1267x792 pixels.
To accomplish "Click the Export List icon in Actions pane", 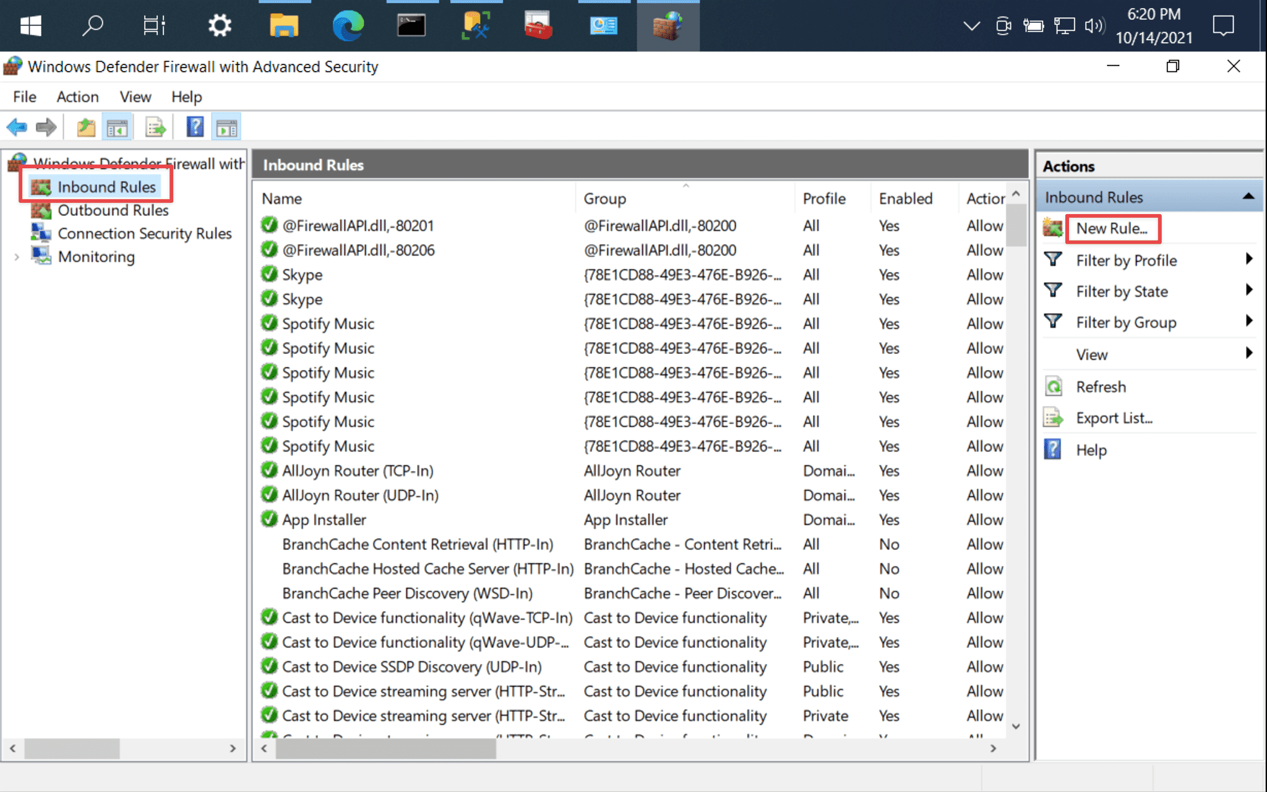I will [1053, 418].
